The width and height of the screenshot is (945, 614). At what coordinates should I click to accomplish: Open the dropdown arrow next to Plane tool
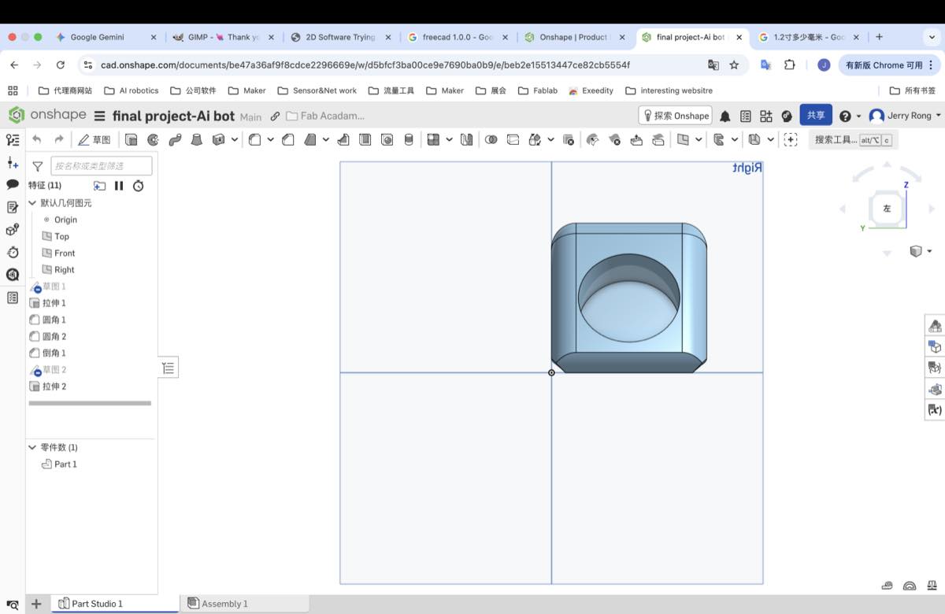click(699, 139)
